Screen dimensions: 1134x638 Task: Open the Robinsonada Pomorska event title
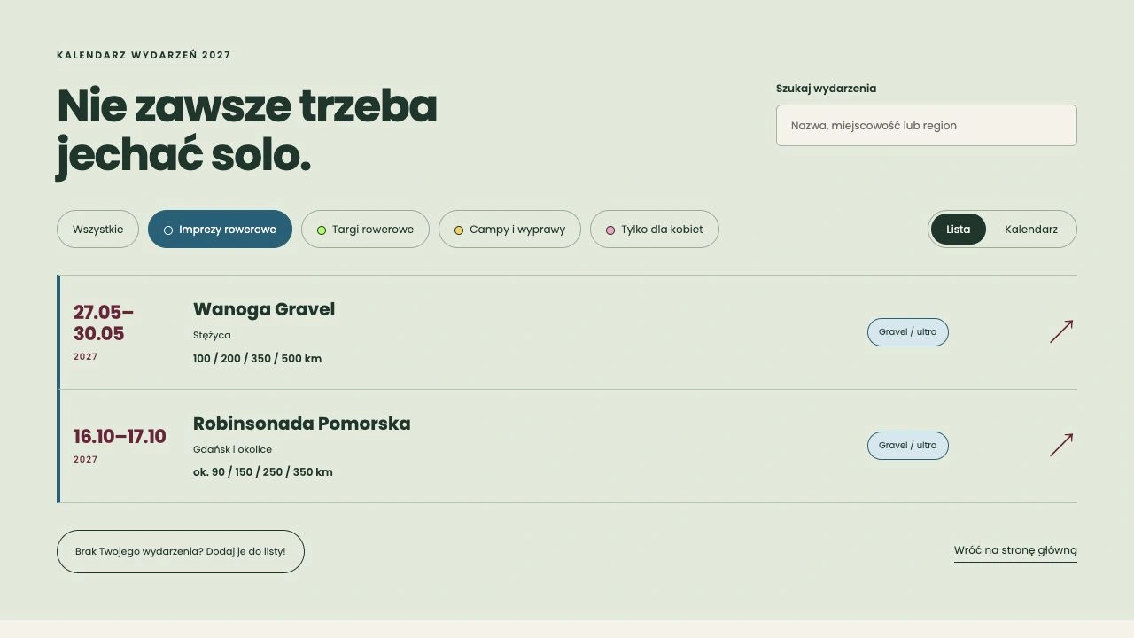[302, 424]
